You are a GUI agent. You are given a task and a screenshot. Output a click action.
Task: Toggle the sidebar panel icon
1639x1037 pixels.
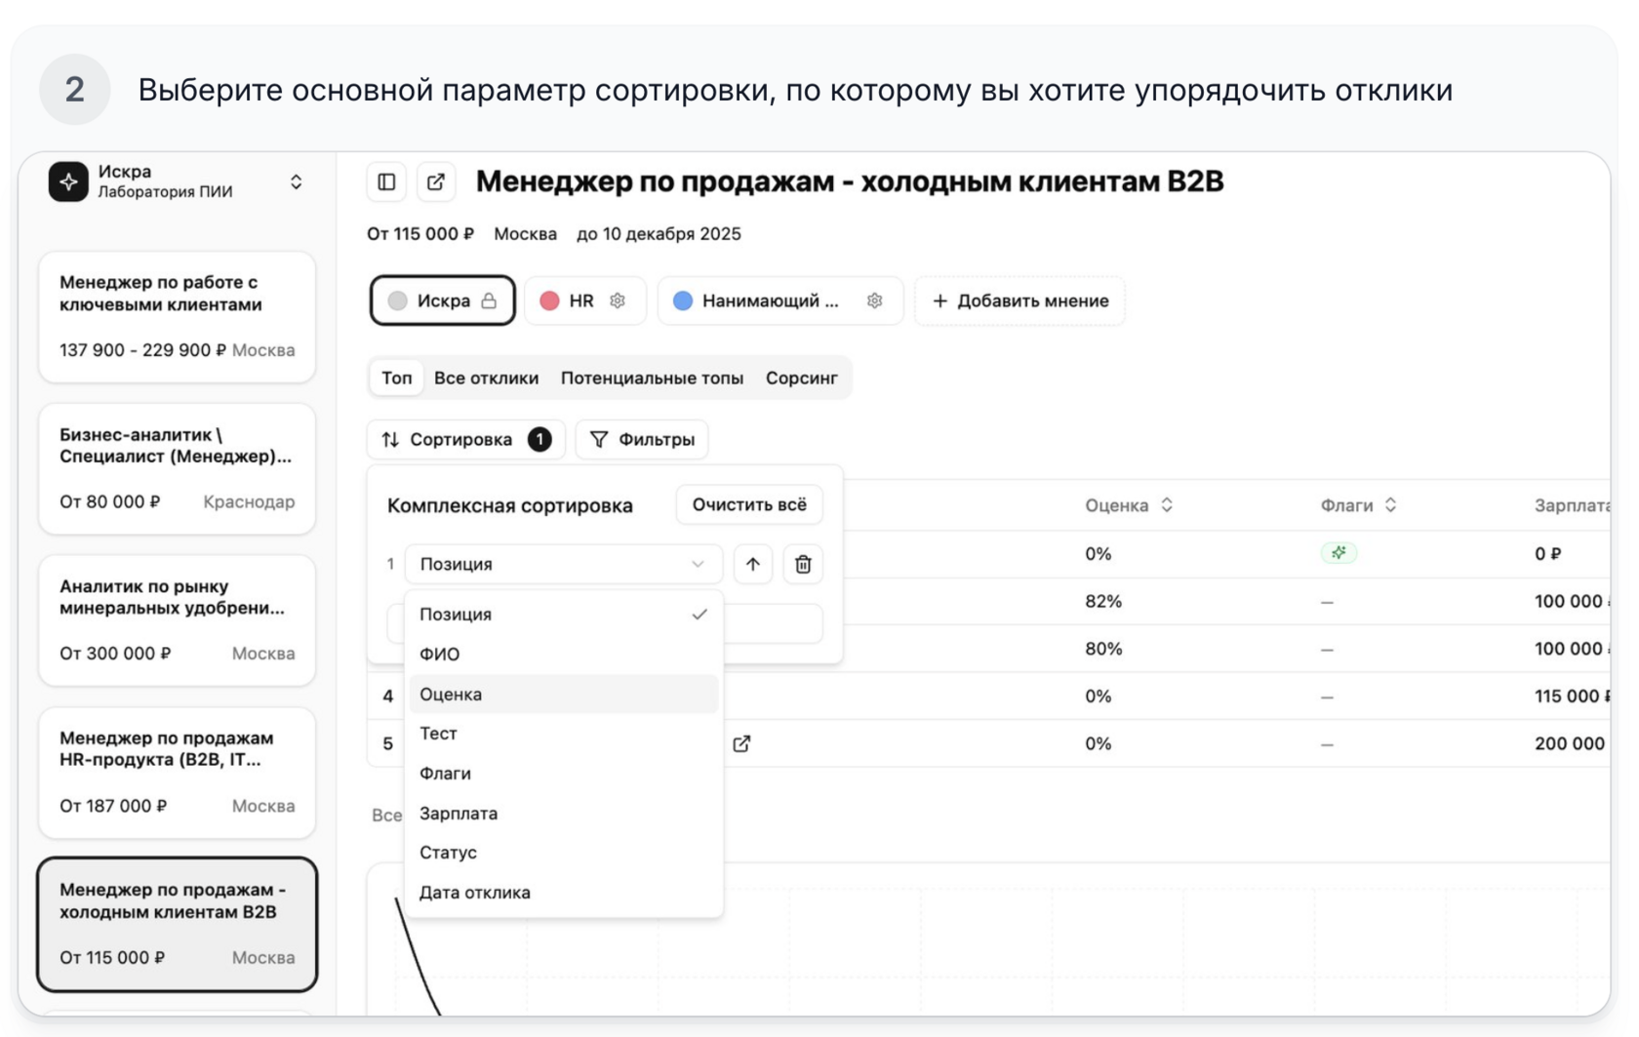386,182
